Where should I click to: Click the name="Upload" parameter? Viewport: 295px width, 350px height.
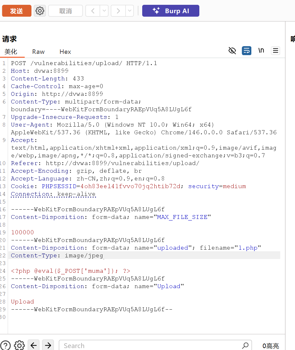pyautogui.click(x=159, y=287)
